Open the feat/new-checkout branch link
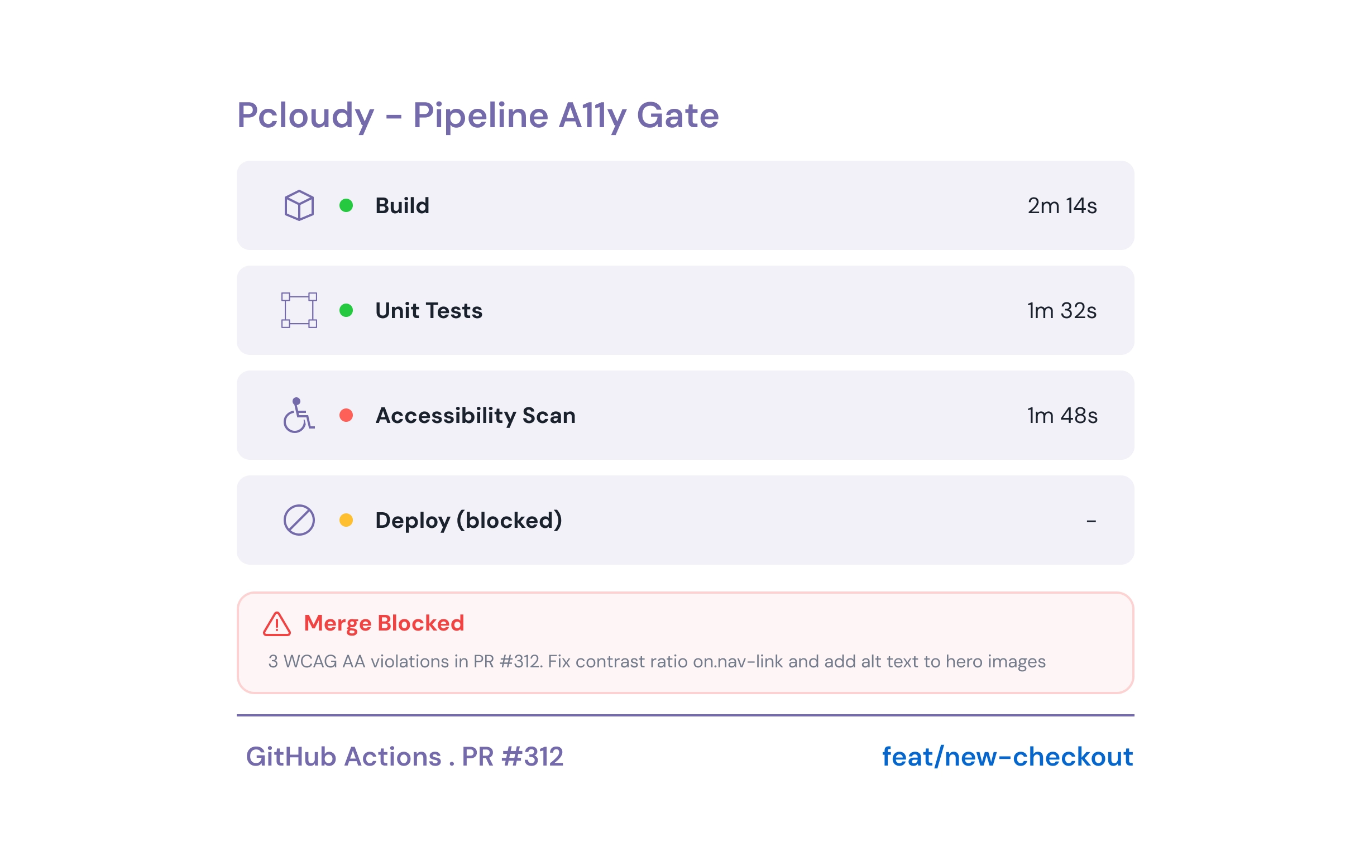This screenshot has height=866, width=1369. coord(1007,757)
